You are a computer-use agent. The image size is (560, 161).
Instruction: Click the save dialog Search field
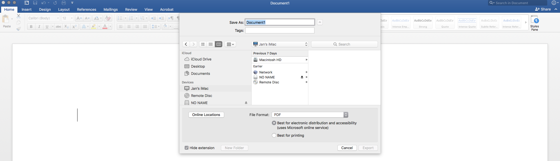point(344,44)
